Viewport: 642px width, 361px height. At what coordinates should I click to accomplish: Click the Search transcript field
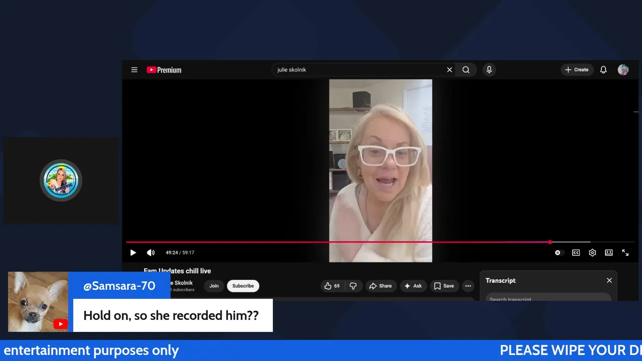pos(548,298)
